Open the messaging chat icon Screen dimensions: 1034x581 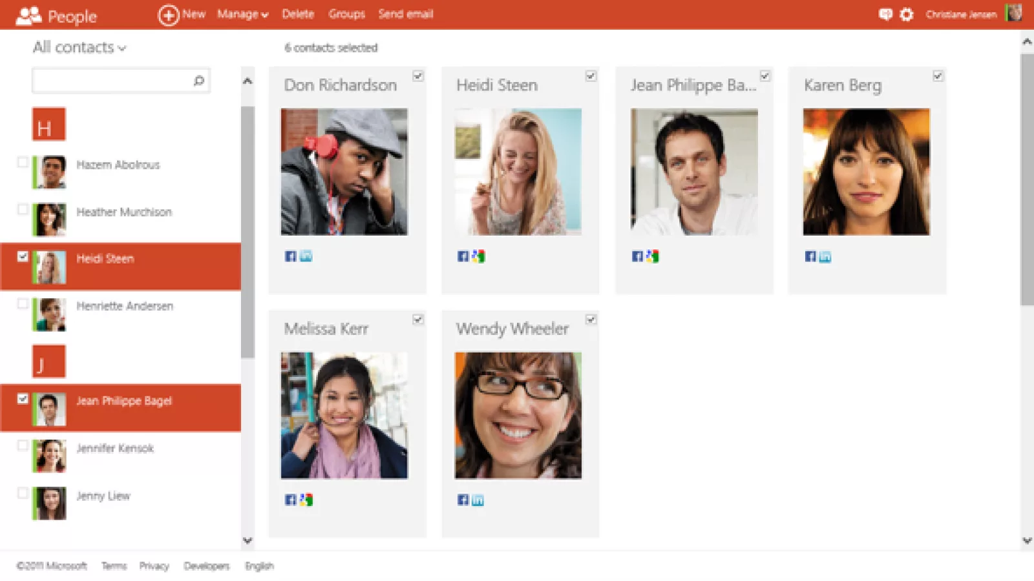885,14
